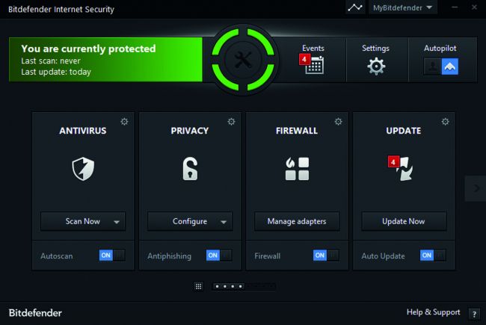486x325 pixels.
Task: Switch the Autopilot mode toggle
Action: (x=440, y=66)
